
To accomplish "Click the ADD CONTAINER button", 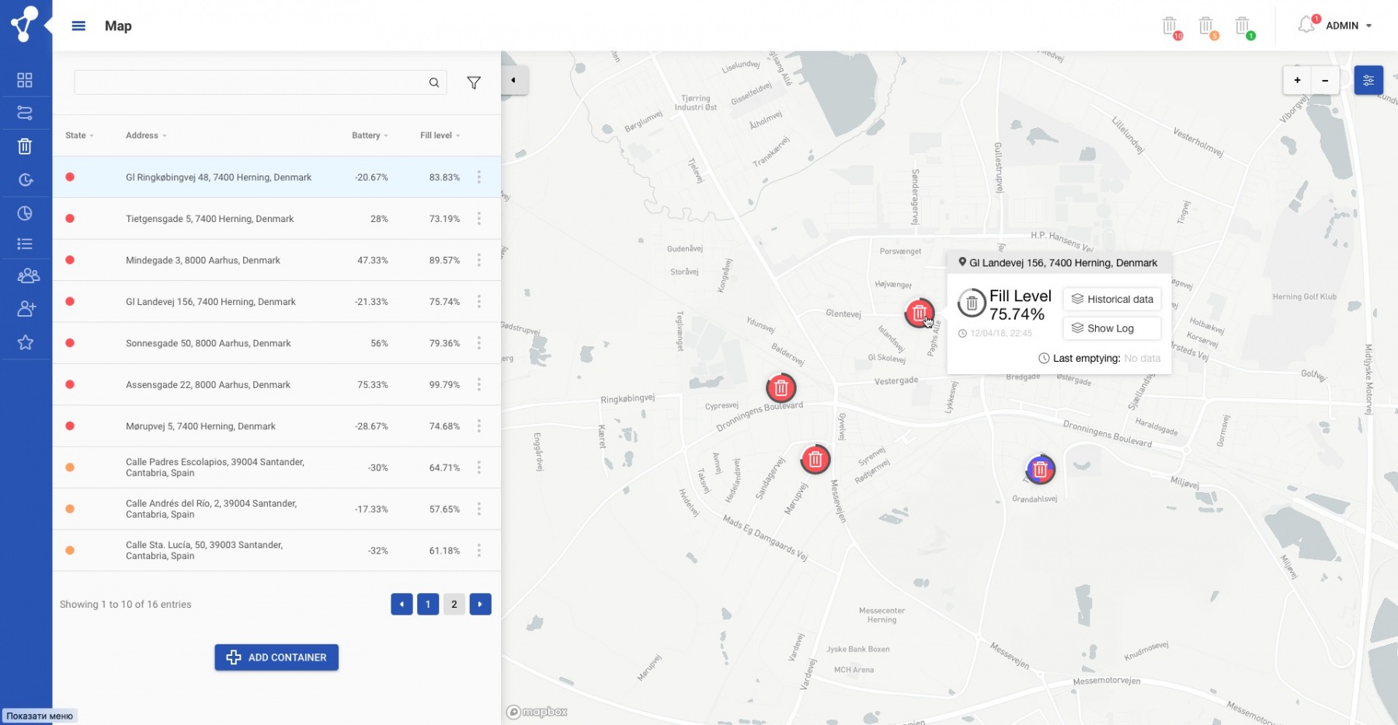I will click(x=276, y=657).
